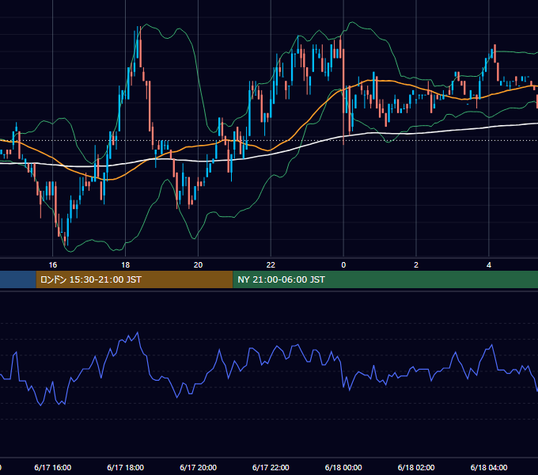Click the hour 16 axis tick label
538x475 pixels.
(x=53, y=265)
